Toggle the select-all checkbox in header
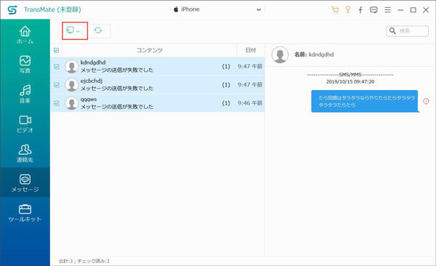Screen dimensions: 436x266 click(x=57, y=50)
